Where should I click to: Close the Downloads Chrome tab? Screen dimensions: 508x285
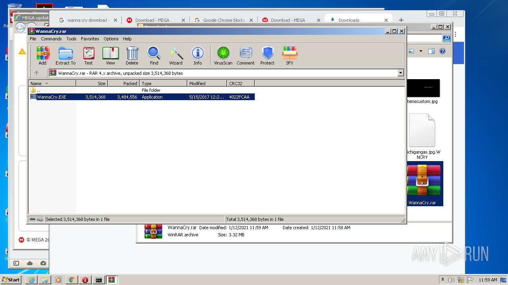click(386, 20)
